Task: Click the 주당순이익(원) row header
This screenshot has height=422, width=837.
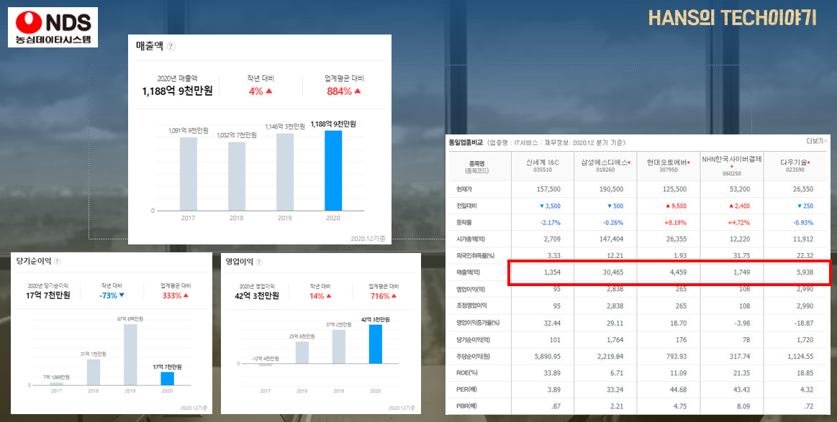Action: coord(474,357)
